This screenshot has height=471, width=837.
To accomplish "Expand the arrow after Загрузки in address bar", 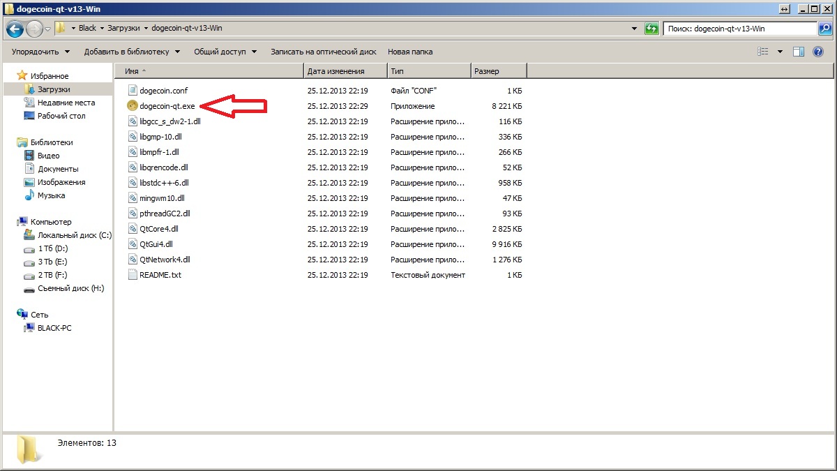I will click(x=146, y=29).
